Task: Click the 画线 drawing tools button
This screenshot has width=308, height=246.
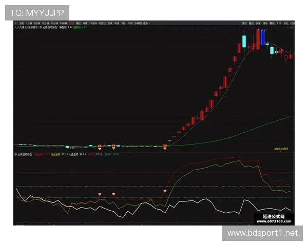Action: click(x=273, y=23)
